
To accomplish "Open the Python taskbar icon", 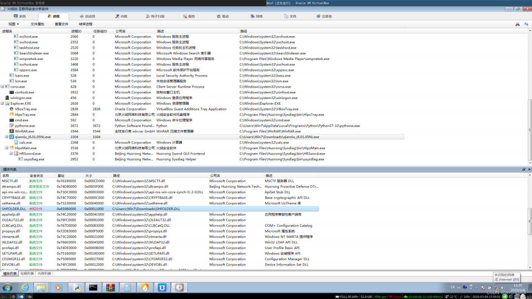I will click(x=76, y=288).
